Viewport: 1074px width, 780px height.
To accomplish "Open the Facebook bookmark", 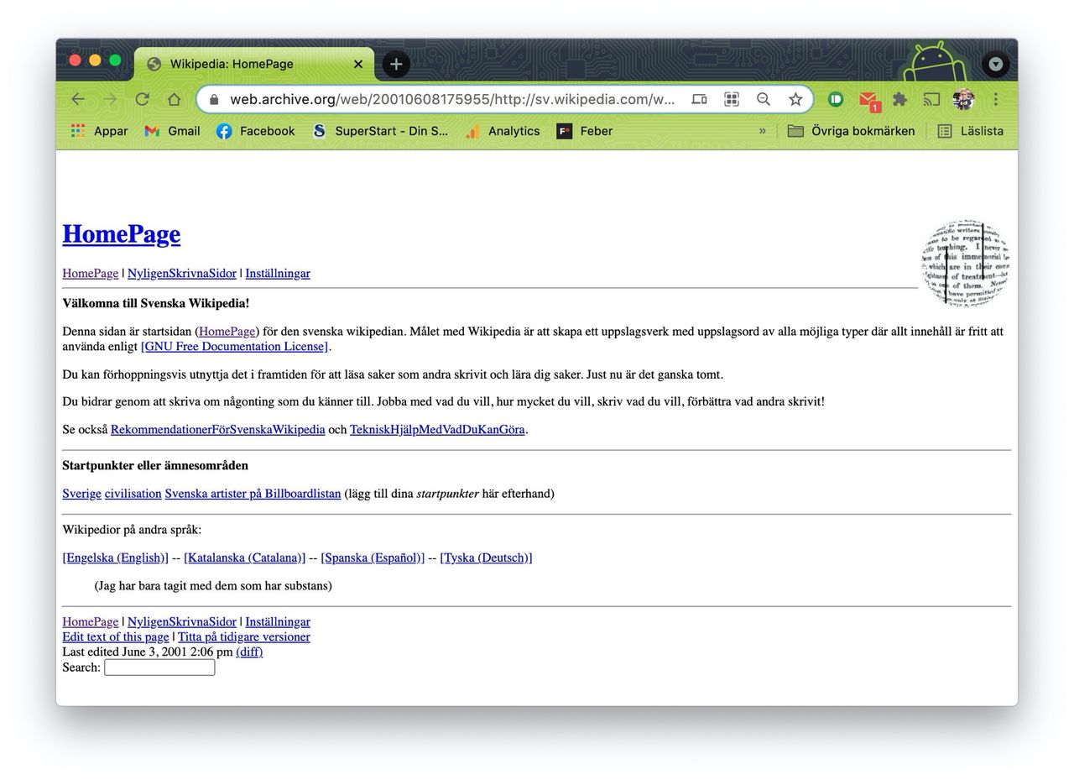I will (x=256, y=131).
